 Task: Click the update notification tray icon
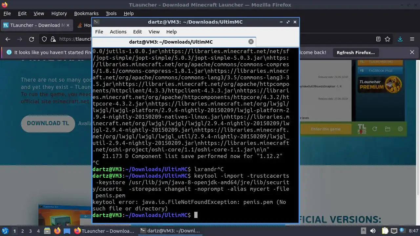pos(403,231)
